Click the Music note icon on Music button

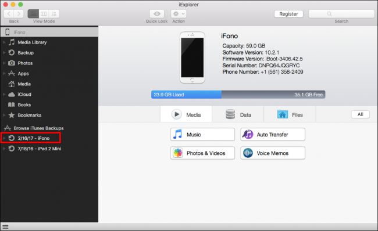(x=178, y=134)
